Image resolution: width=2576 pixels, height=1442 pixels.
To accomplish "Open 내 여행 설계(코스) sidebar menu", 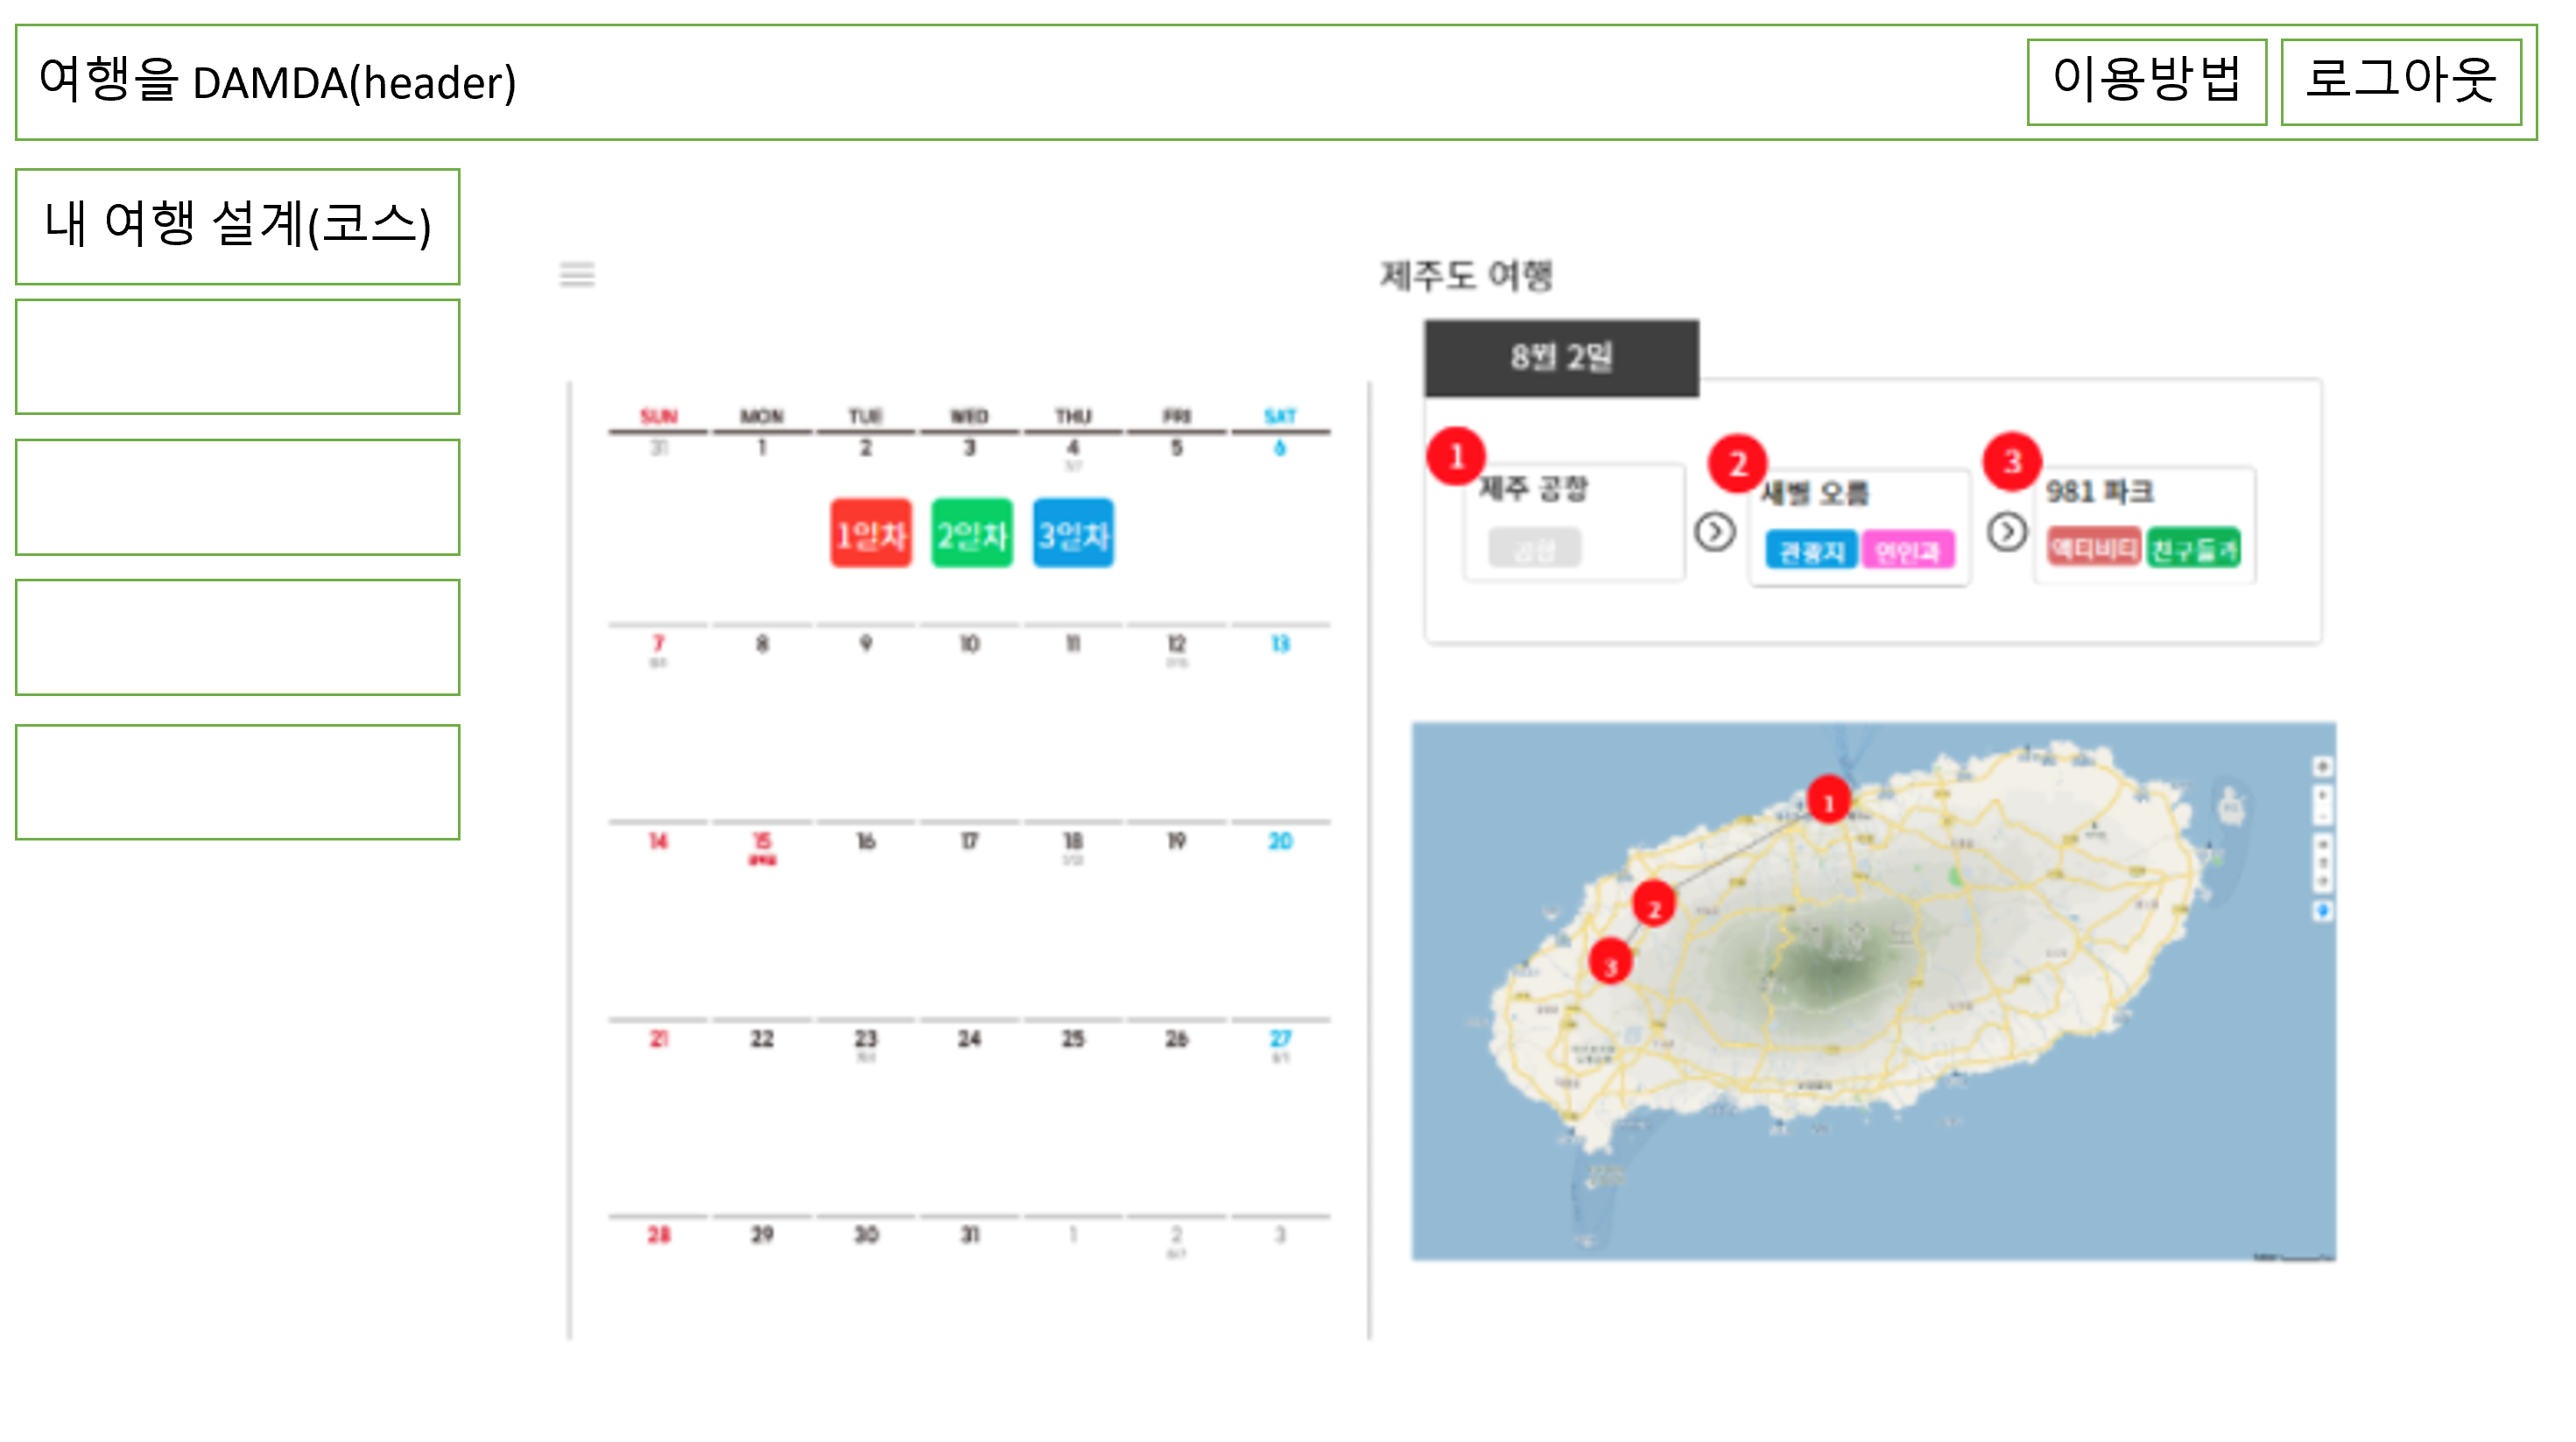I will (238, 226).
